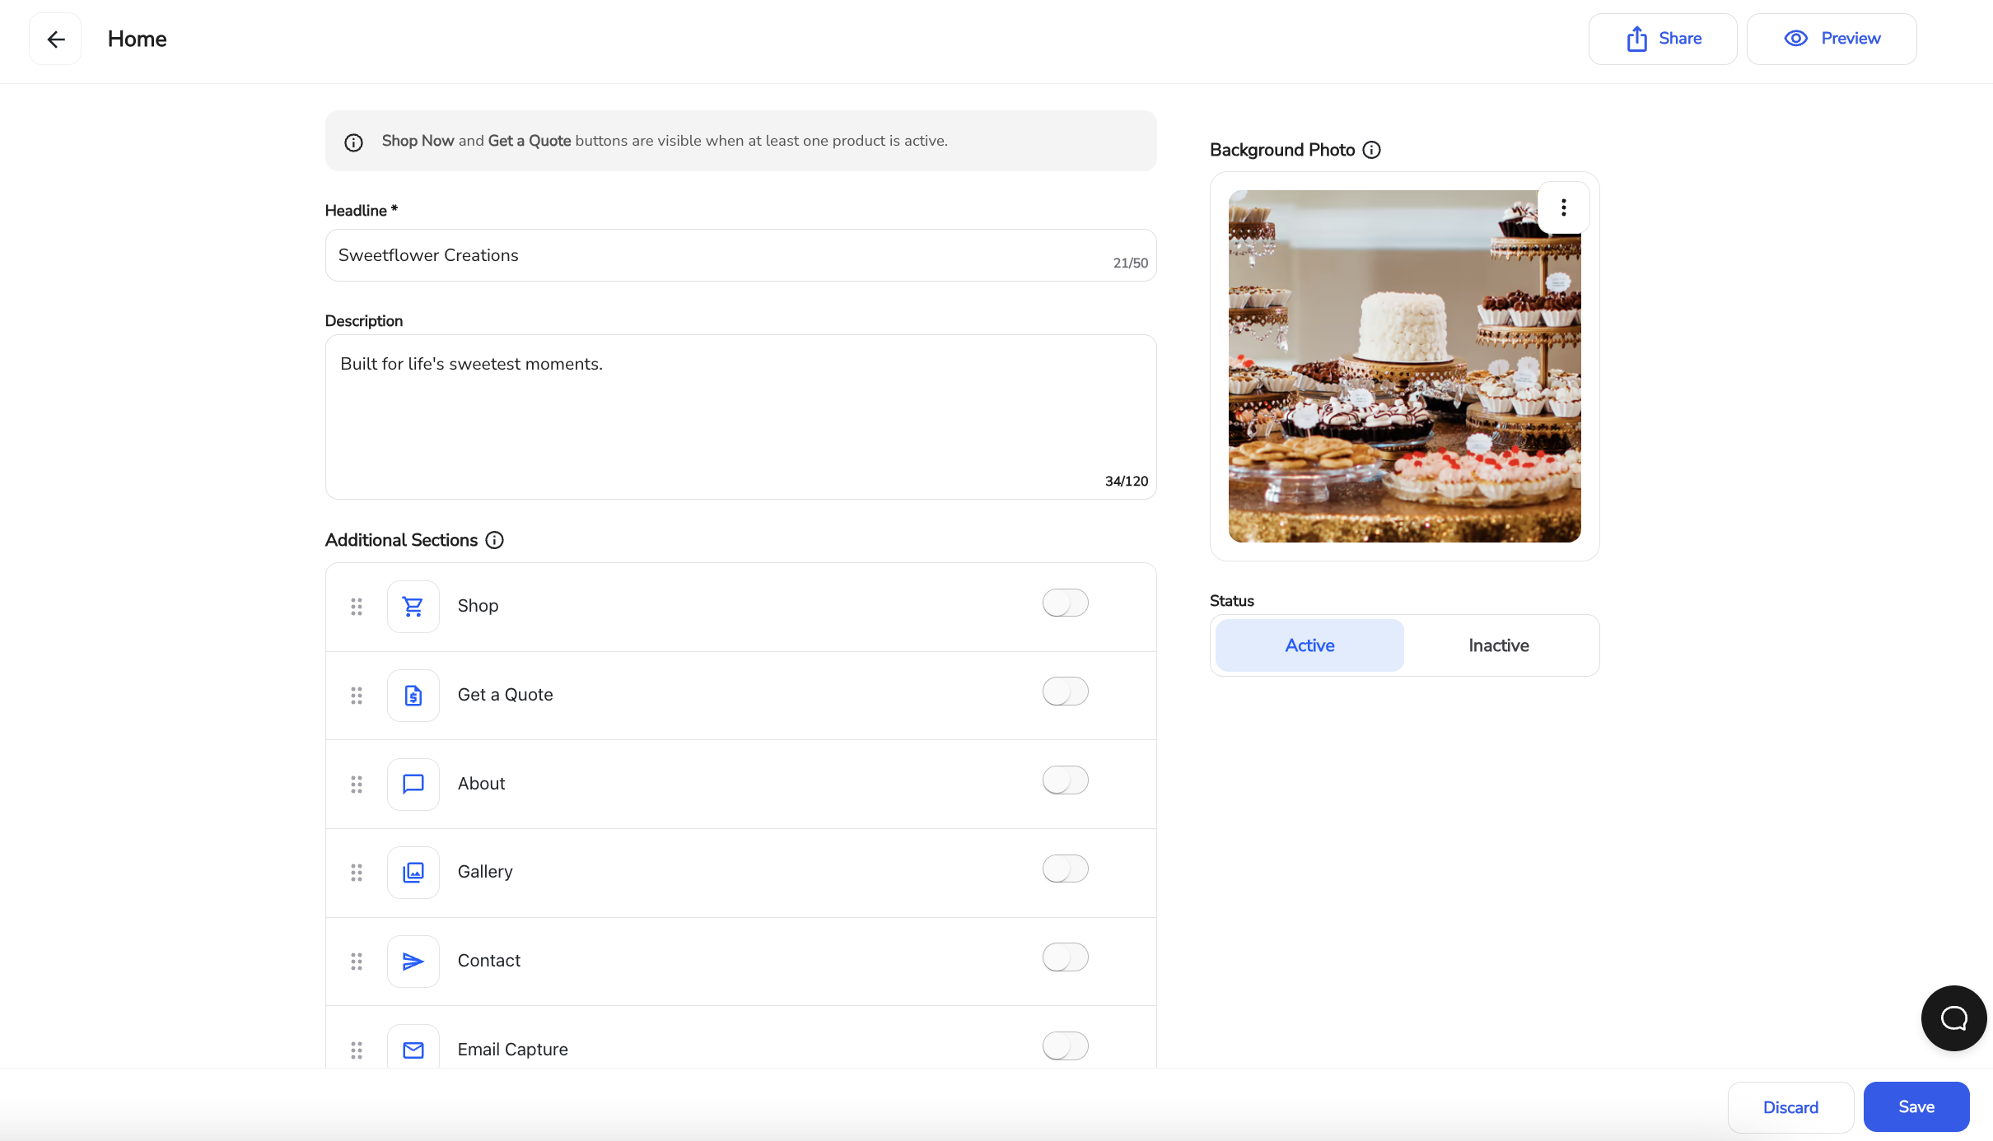Viewport: 1993px width, 1141px height.
Task: Click the Share button
Action: [1663, 39]
